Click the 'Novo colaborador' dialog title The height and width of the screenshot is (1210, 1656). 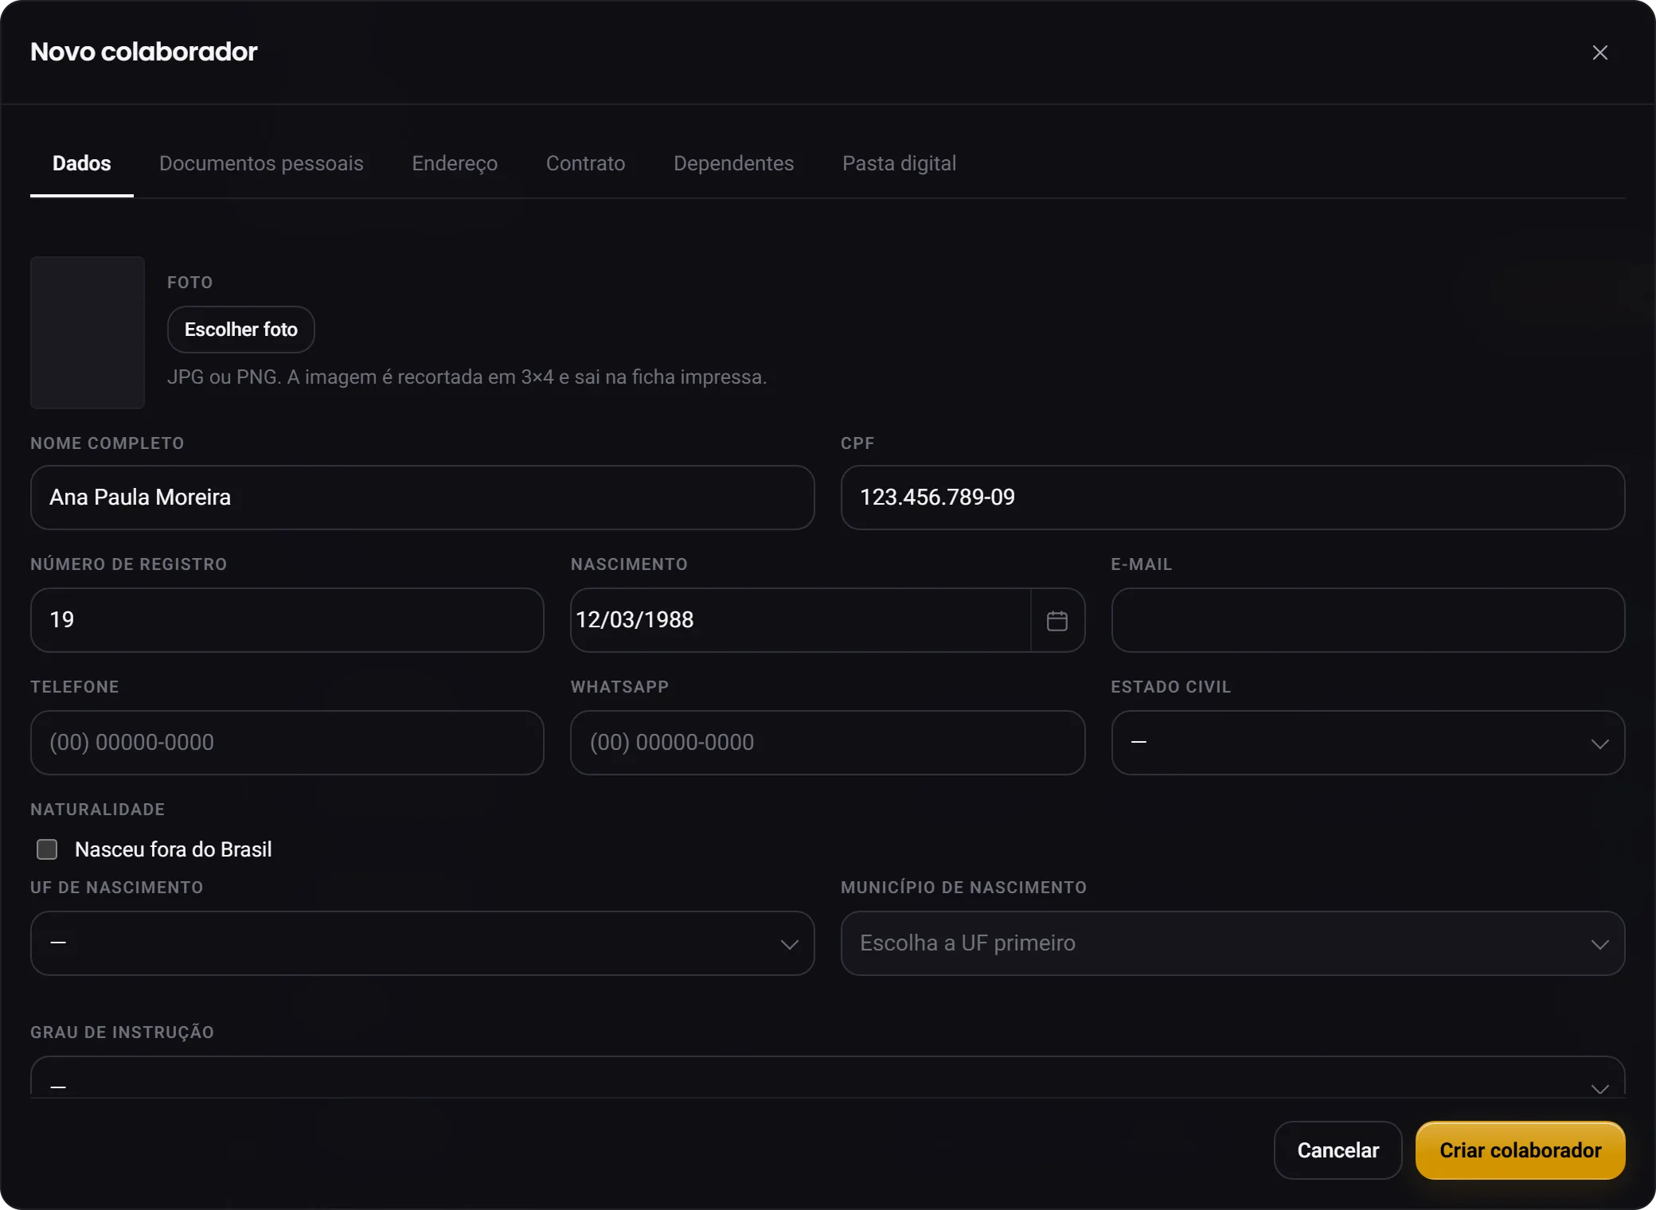click(144, 52)
